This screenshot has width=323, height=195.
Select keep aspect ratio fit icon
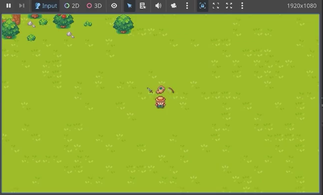click(215, 6)
